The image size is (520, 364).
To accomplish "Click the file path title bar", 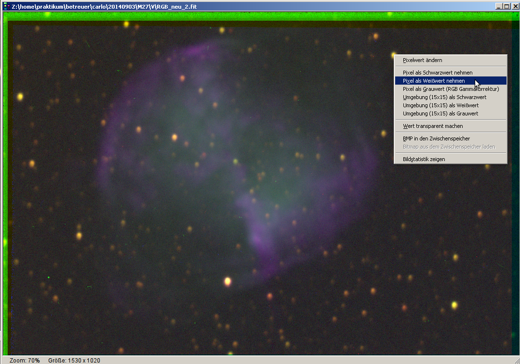I will click(104, 6).
